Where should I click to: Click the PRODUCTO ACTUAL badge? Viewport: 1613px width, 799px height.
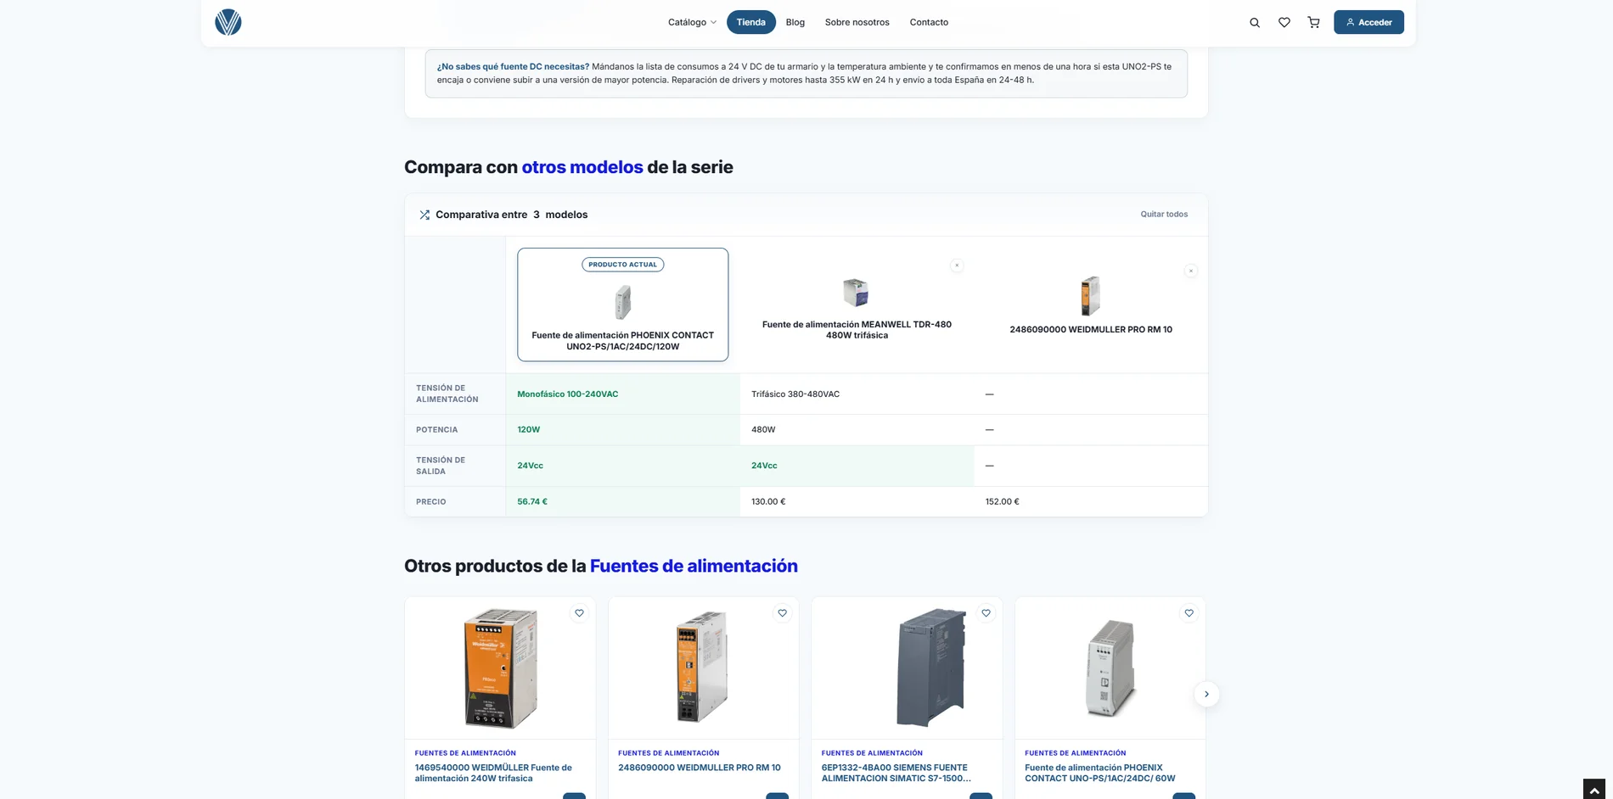tap(623, 265)
